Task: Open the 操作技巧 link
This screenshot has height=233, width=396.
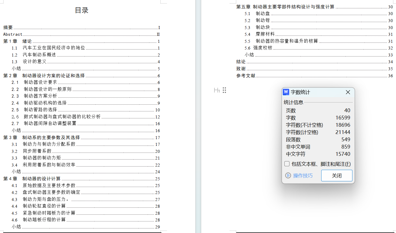Action: (303, 175)
